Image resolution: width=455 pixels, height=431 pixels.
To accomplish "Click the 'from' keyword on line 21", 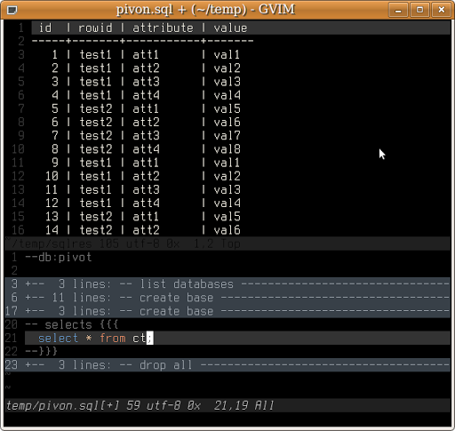I will tap(113, 339).
